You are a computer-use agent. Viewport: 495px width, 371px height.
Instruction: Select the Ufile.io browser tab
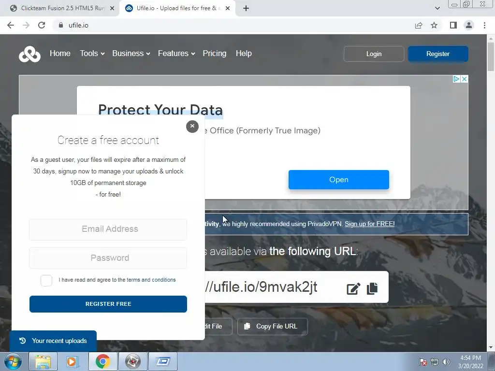click(x=176, y=8)
